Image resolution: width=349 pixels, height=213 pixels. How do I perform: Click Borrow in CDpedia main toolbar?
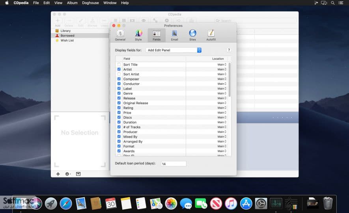pos(92,22)
